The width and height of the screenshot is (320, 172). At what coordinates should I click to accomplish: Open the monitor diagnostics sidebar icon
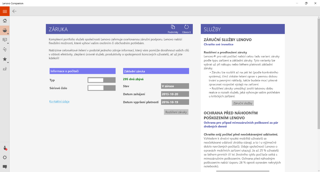pos(5,40)
